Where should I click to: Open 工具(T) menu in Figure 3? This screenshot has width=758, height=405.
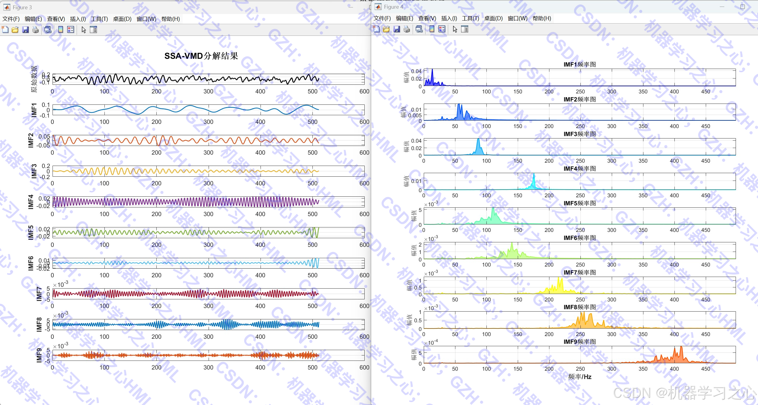click(99, 19)
